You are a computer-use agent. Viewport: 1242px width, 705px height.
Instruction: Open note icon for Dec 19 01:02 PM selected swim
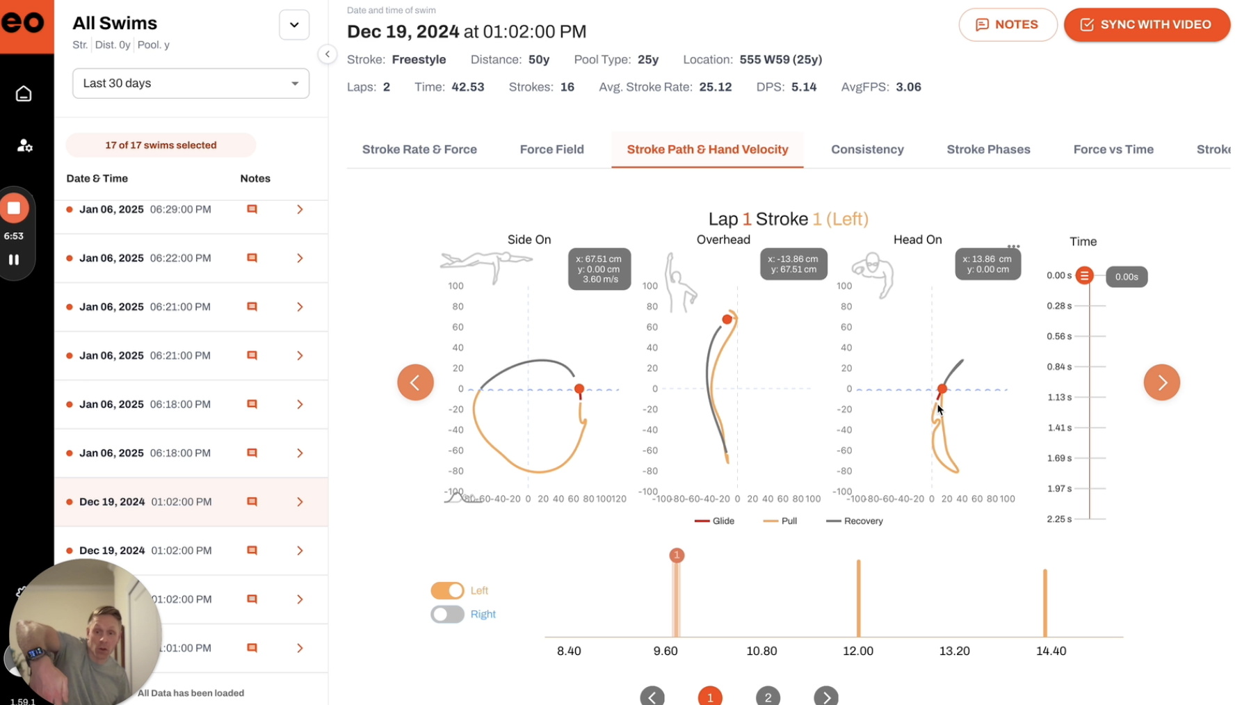coord(252,501)
